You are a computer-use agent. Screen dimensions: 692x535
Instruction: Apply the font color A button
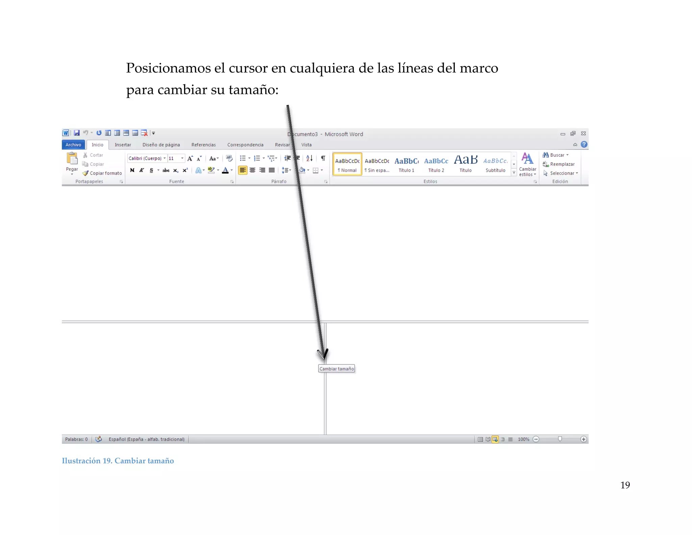click(x=225, y=170)
